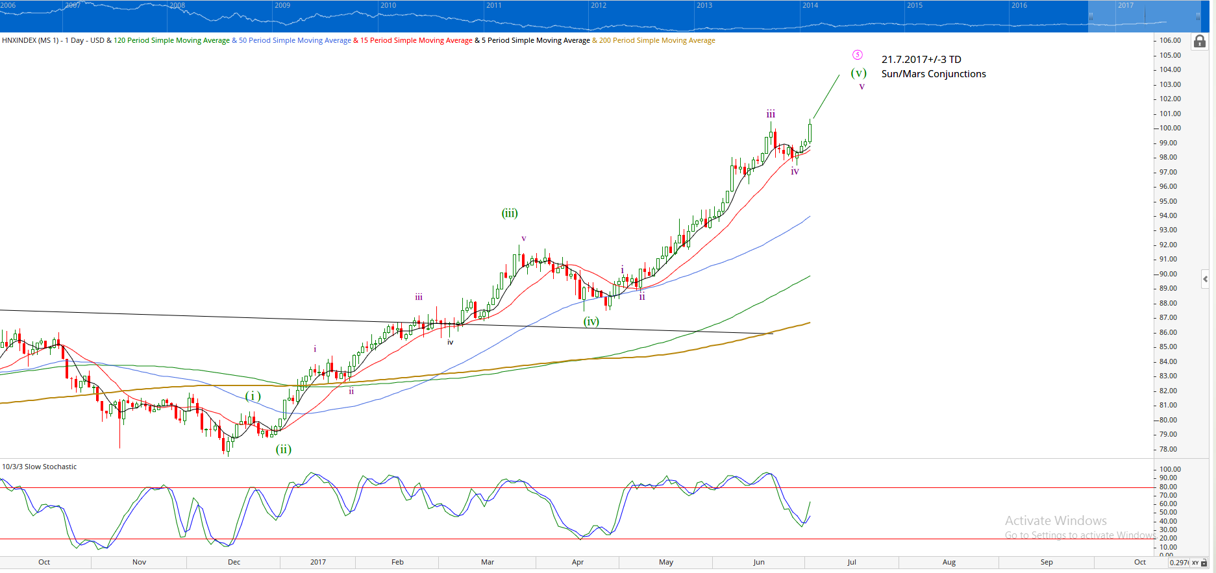
Task: Select the green (iii) wave label
Action: pyautogui.click(x=510, y=213)
